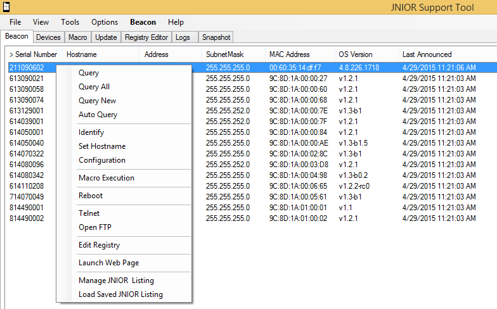497x309 pixels.
Task: Switch to the Update tab
Action: click(106, 37)
